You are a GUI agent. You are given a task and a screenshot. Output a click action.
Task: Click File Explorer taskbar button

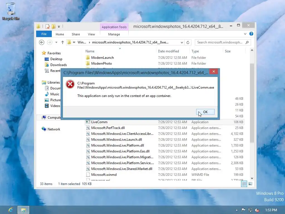point(23,210)
